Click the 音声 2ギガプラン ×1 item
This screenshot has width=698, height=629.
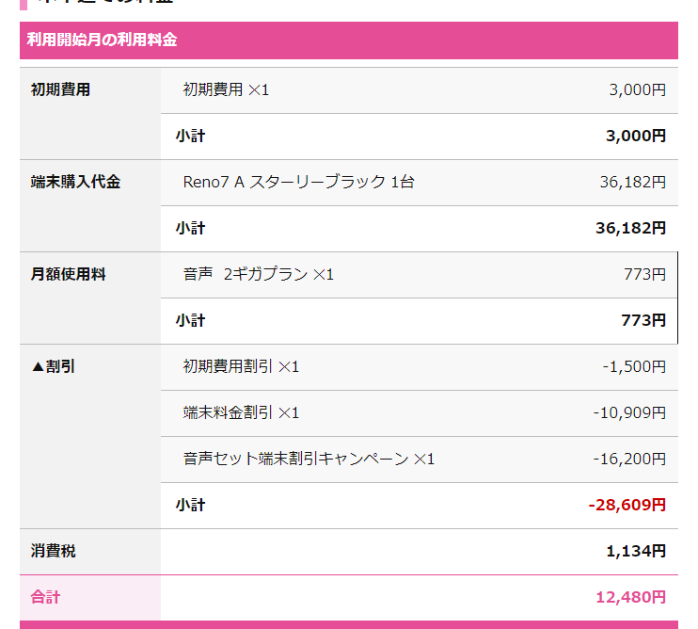[x=258, y=274]
